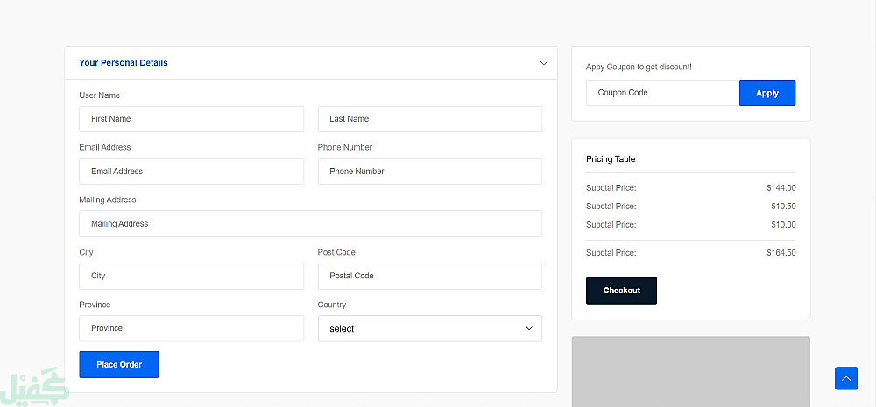Select the Mailing Address input
The width and height of the screenshot is (876, 407).
click(x=310, y=224)
